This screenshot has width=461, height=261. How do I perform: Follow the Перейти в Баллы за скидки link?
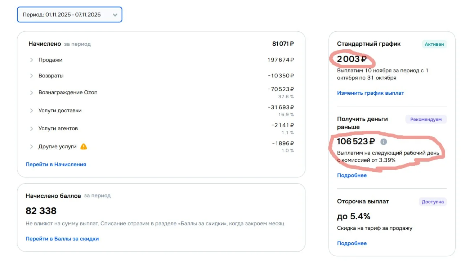(x=62, y=239)
